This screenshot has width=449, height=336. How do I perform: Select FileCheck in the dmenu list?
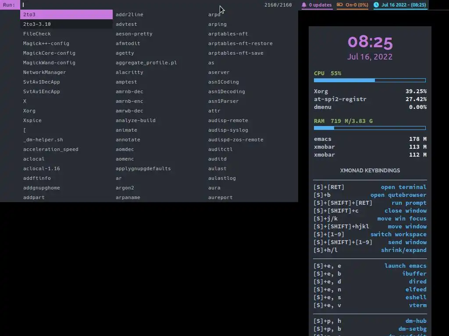coord(37,34)
